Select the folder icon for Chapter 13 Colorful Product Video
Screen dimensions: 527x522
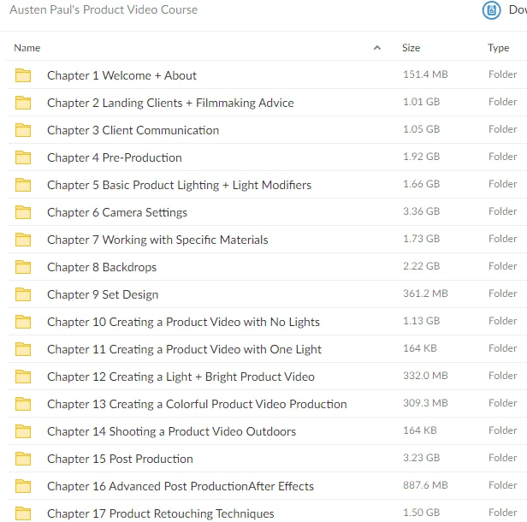[23, 404]
